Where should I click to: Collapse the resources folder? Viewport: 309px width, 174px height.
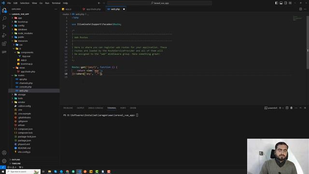coord(23,41)
